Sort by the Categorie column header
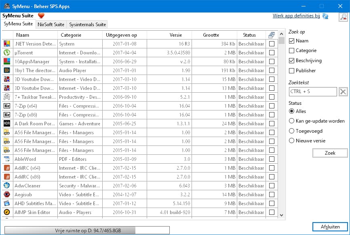This screenshot has height=235, width=350. 80,35
